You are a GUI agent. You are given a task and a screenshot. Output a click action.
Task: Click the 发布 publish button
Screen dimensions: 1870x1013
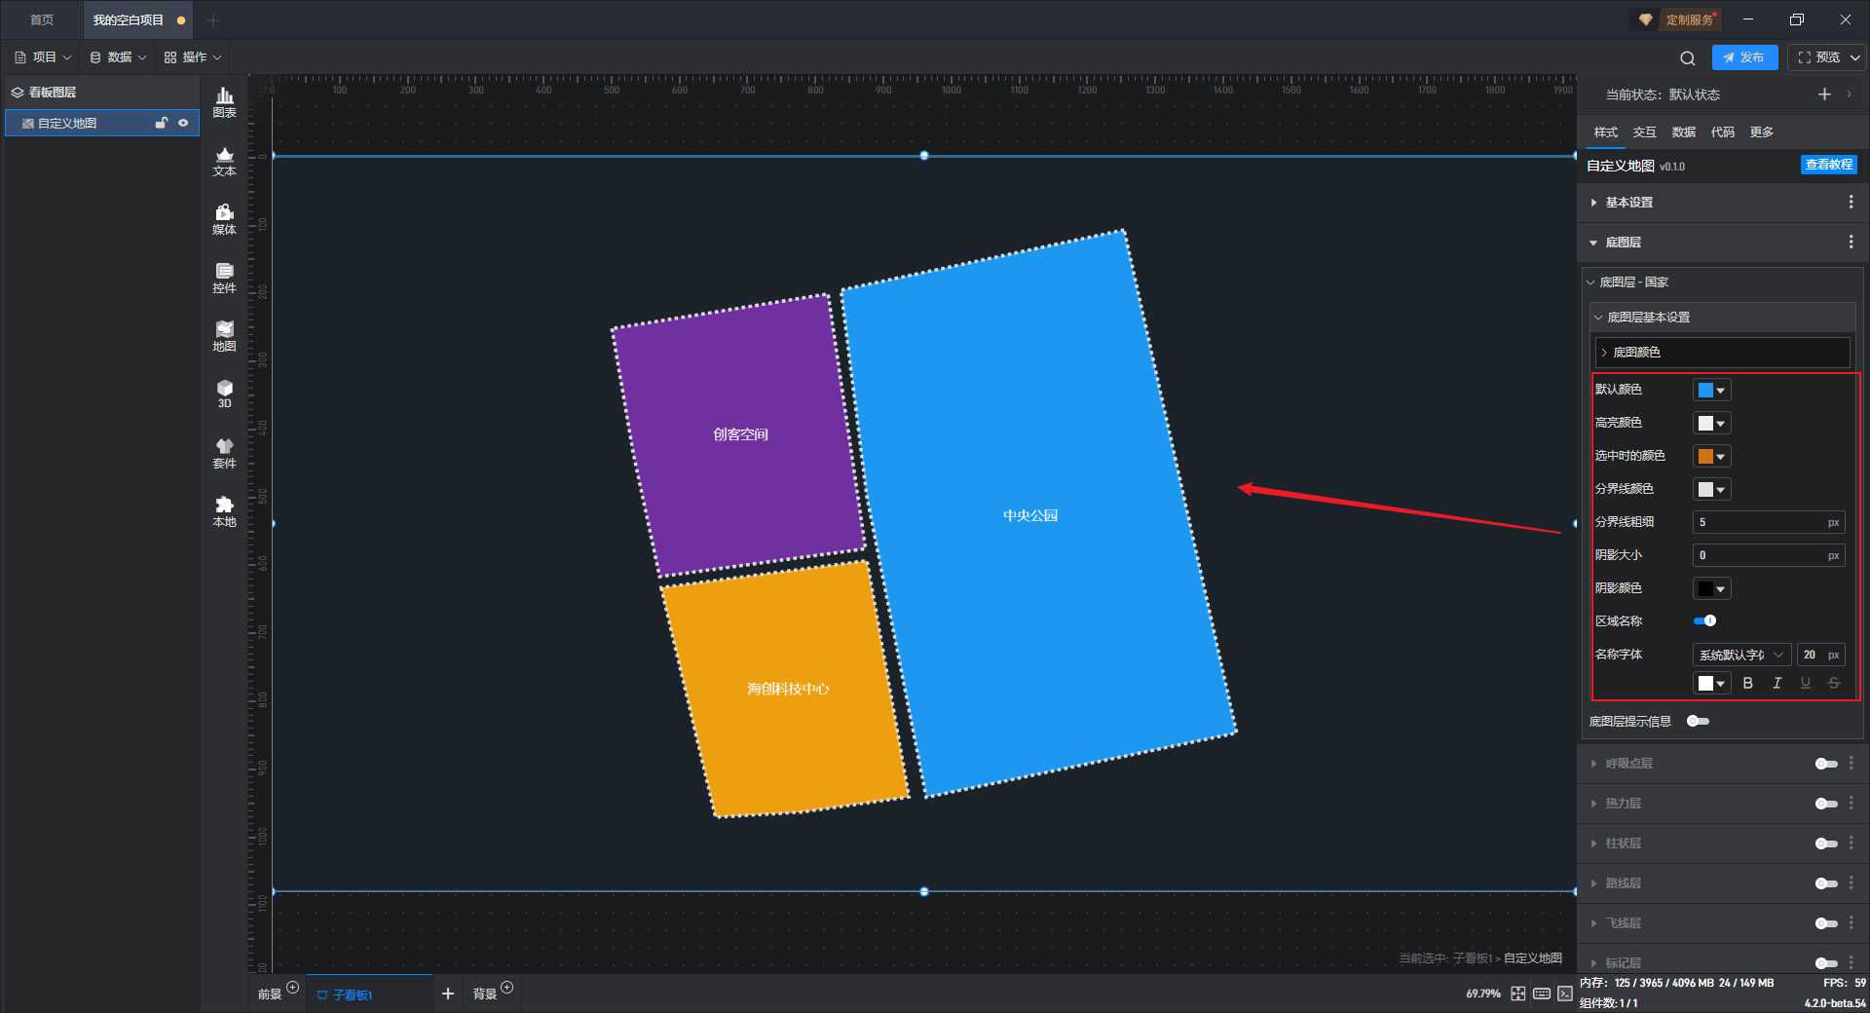click(x=1744, y=57)
